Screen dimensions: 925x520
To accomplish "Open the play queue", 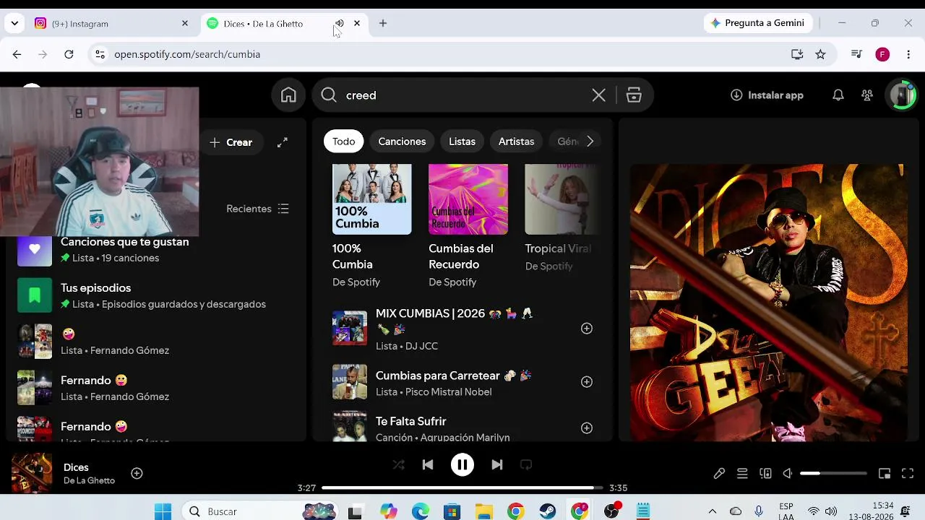I will tap(742, 474).
